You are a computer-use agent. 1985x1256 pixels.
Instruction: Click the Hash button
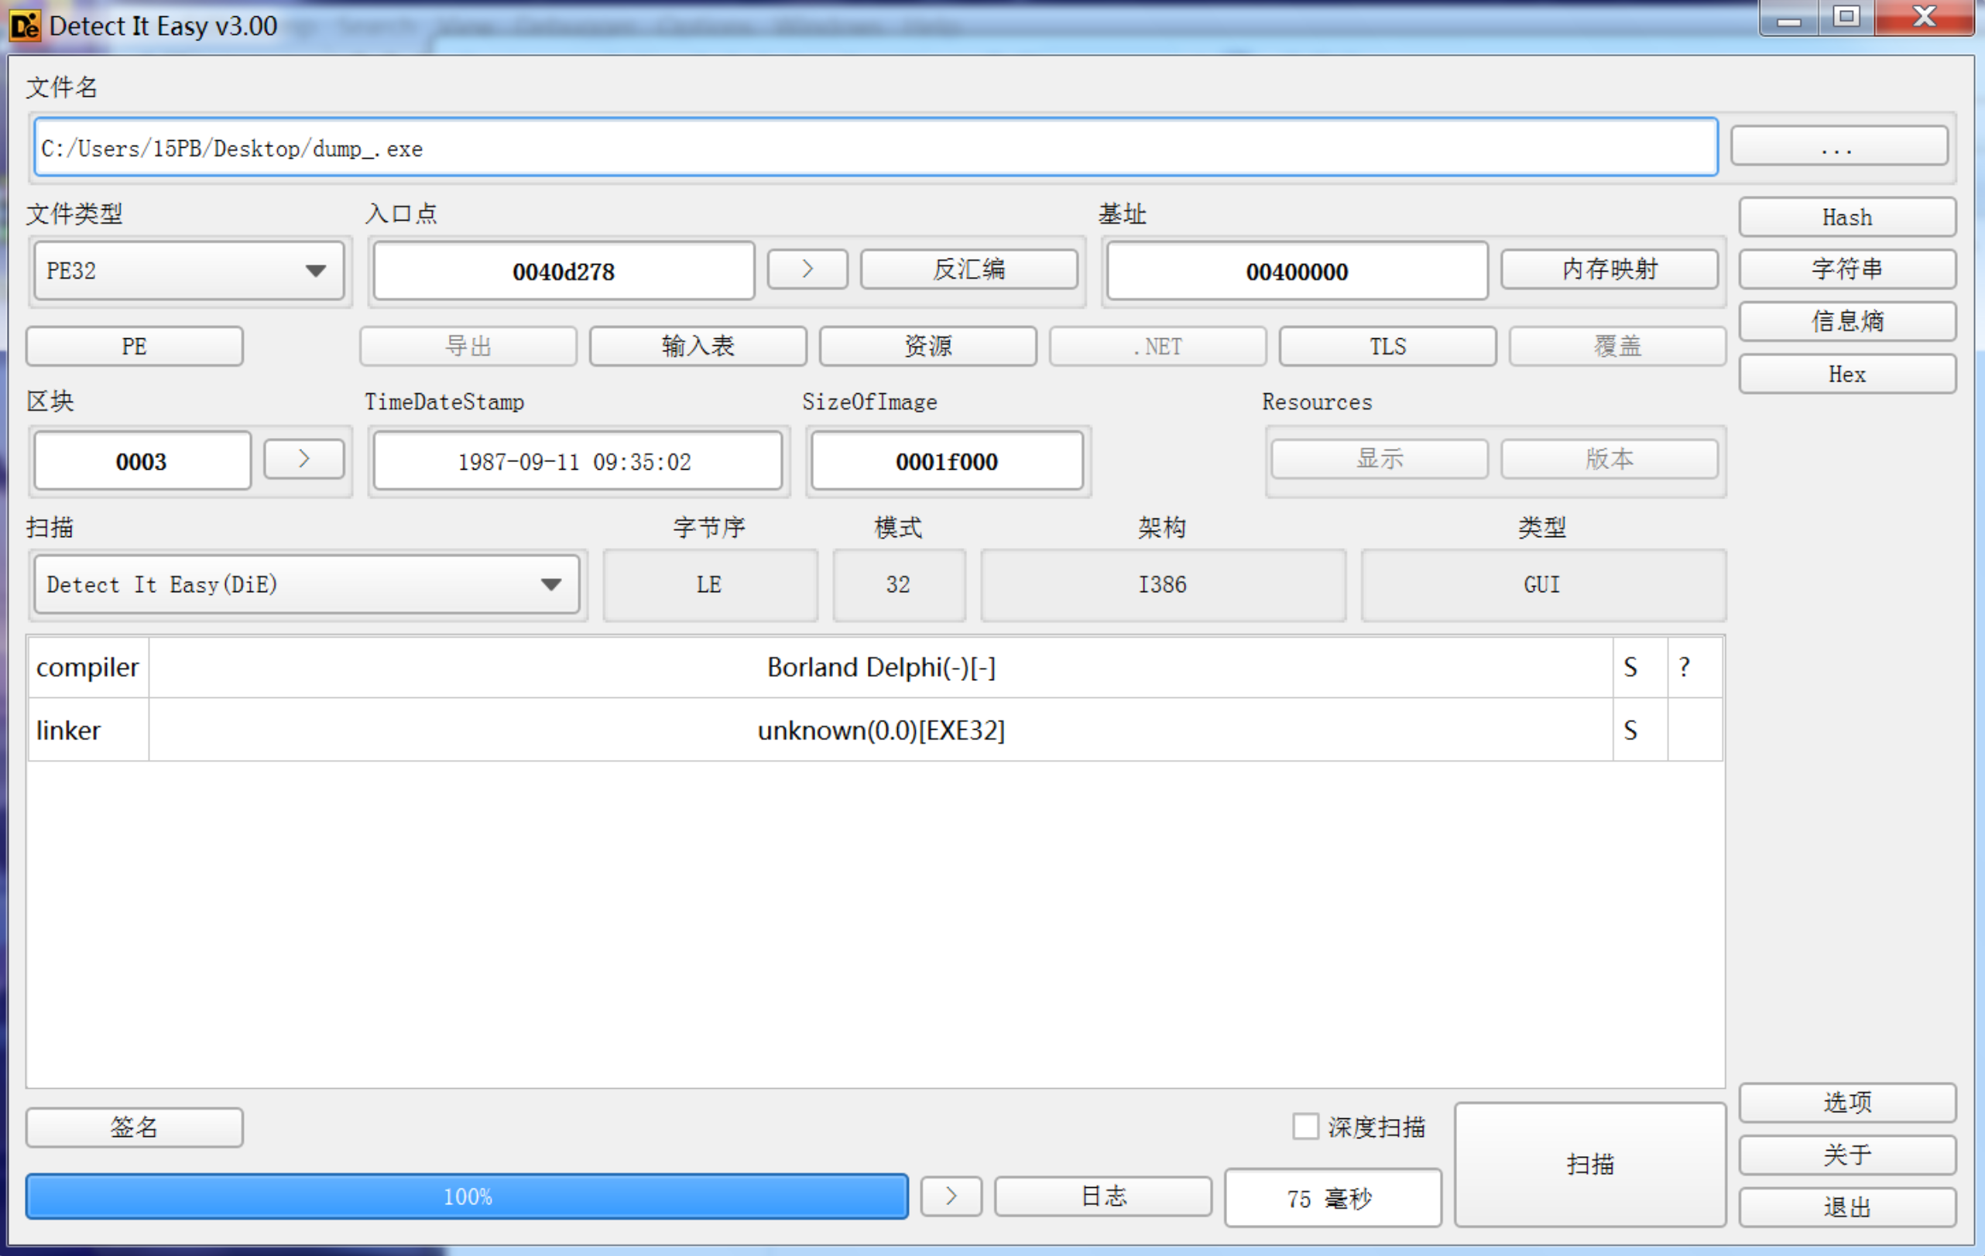coord(1846,217)
